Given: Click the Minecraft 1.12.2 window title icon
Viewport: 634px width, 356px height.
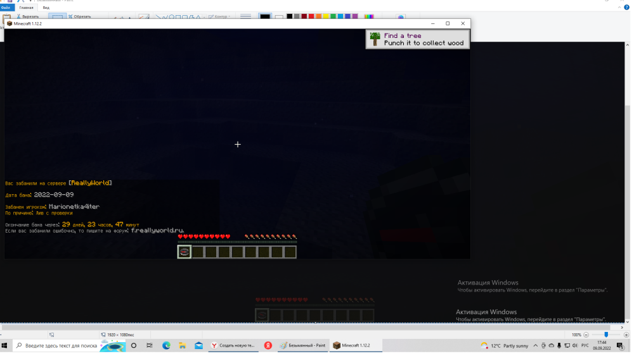Looking at the screenshot, I should [x=10, y=23].
